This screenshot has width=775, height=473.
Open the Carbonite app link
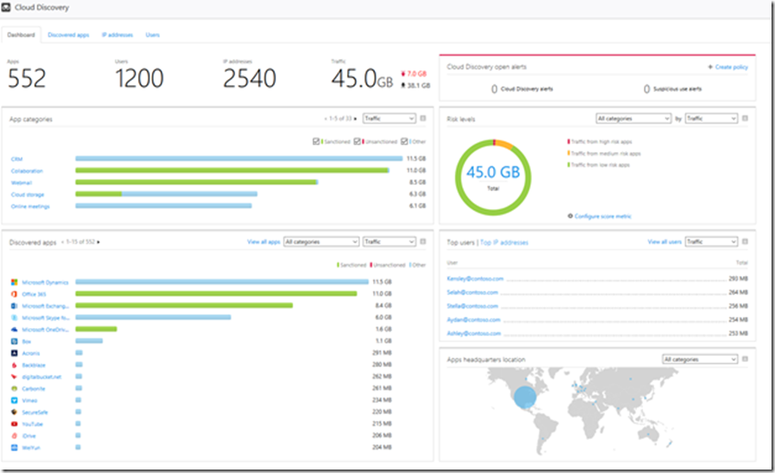coord(34,389)
